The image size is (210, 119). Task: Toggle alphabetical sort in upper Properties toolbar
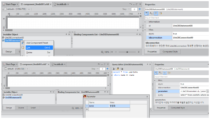151,13
